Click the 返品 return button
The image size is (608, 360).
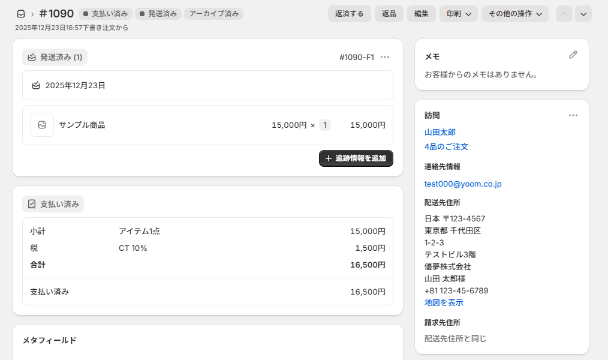(389, 14)
